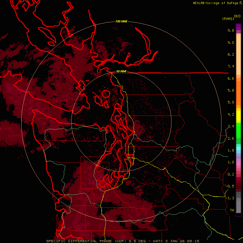
Task: Click the purple band atop the color bar
Action: pos(238,27)
